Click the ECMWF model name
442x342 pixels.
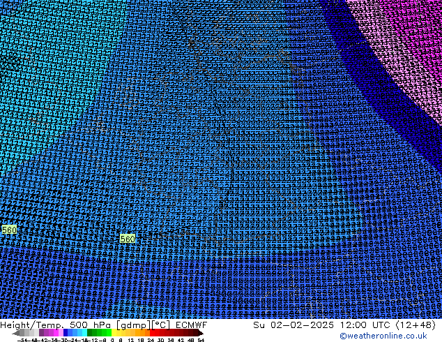point(192,325)
